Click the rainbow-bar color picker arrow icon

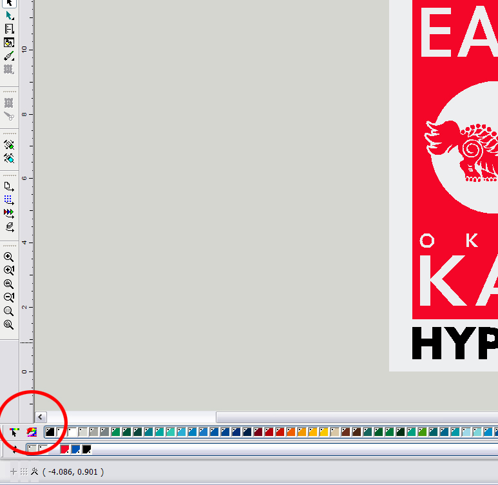click(14, 432)
